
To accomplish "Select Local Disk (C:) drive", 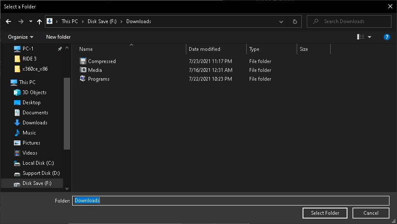I will coord(38,163).
